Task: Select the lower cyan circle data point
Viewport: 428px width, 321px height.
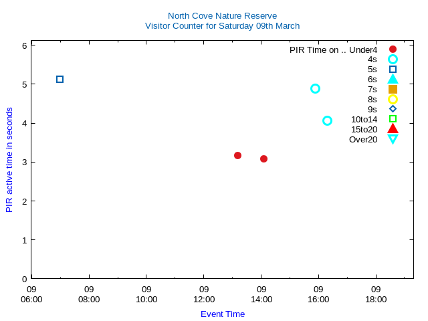Action: pos(327,121)
